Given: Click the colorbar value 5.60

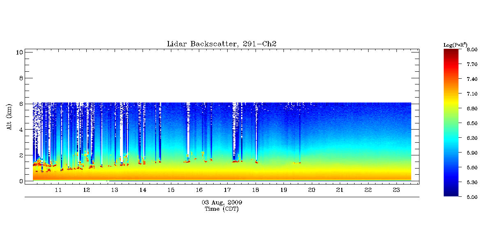Looking at the screenshot, I should (472, 168).
